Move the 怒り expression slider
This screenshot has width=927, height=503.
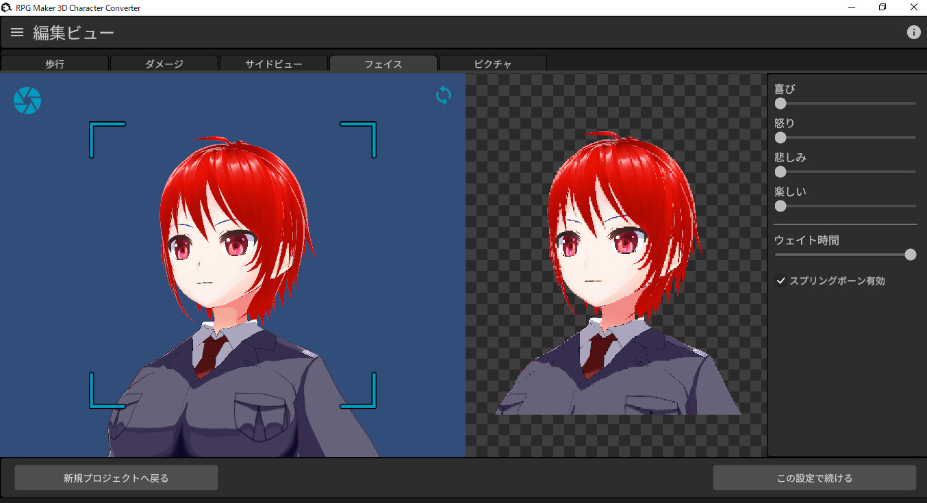[780, 138]
